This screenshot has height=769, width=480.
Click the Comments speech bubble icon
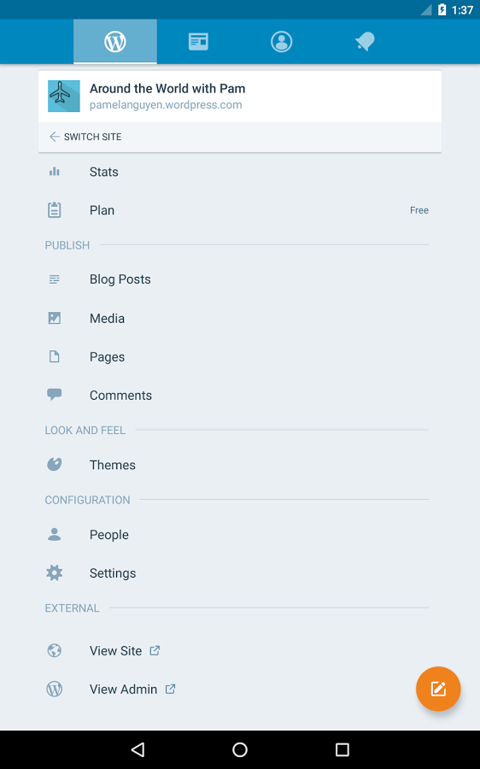(x=55, y=394)
